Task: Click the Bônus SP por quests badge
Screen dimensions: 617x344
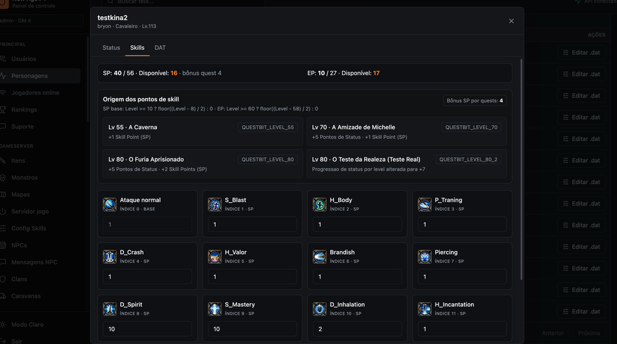Action: [x=474, y=100]
